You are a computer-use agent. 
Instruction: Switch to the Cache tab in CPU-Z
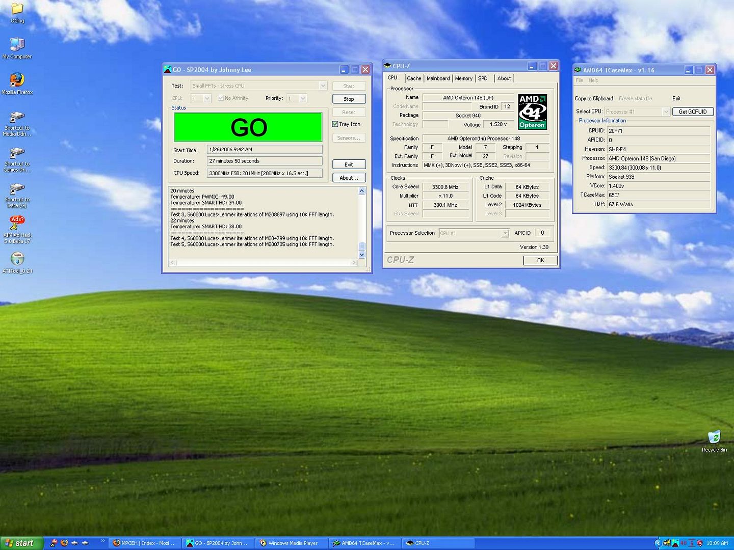[414, 78]
